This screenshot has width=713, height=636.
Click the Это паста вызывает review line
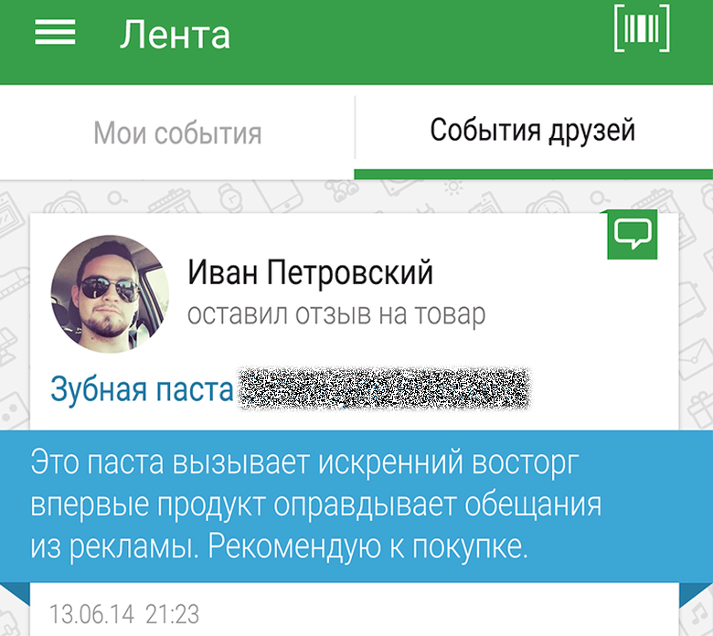[x=304, y=462]
